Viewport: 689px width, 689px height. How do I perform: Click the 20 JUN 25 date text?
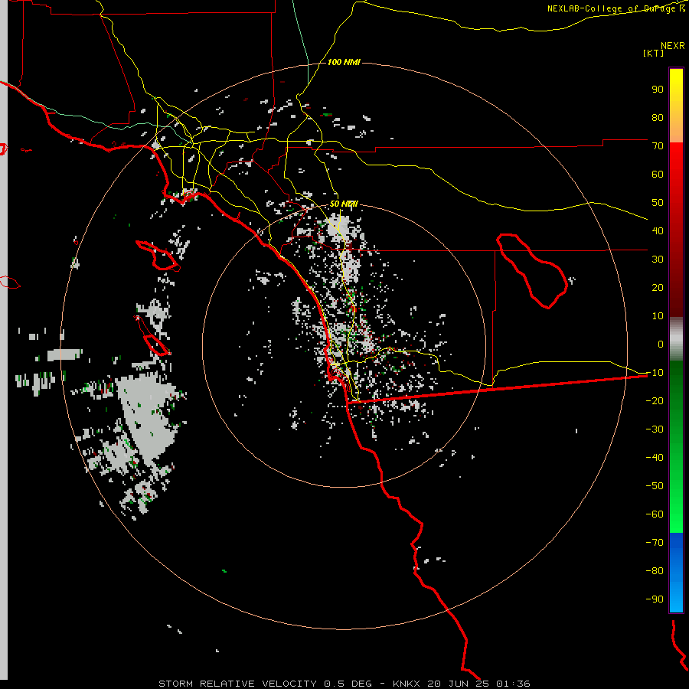459,684
